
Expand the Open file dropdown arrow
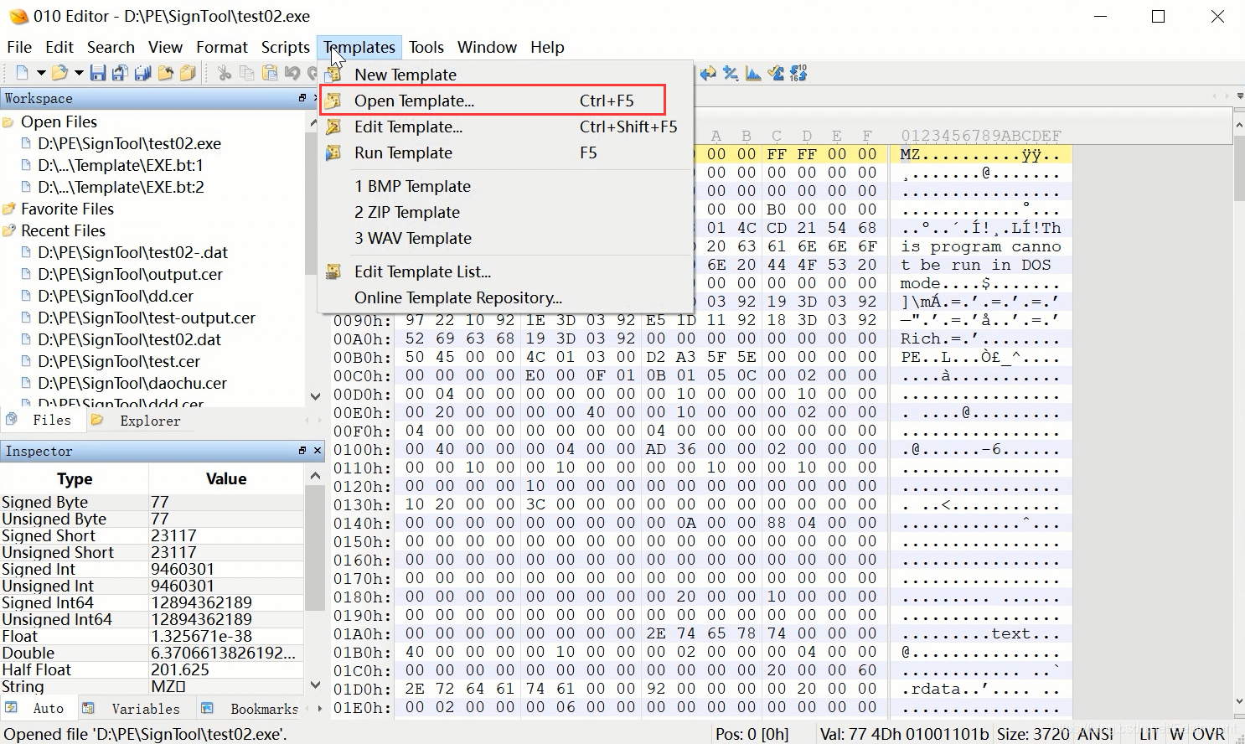pyautogui.click(x=79, y=73)
